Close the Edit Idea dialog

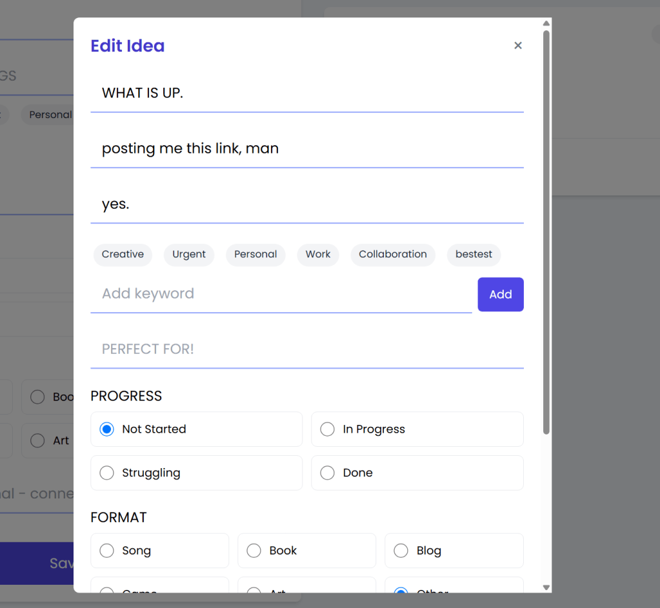pos(517,46)
